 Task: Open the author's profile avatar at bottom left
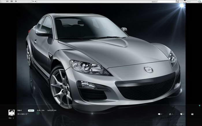tap(12, 112)
